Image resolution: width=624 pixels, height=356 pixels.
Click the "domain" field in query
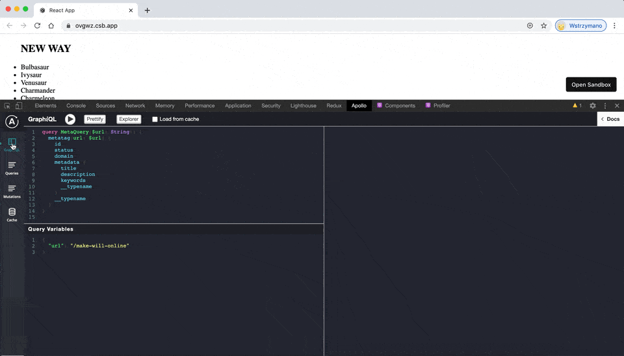click(64, 157)
